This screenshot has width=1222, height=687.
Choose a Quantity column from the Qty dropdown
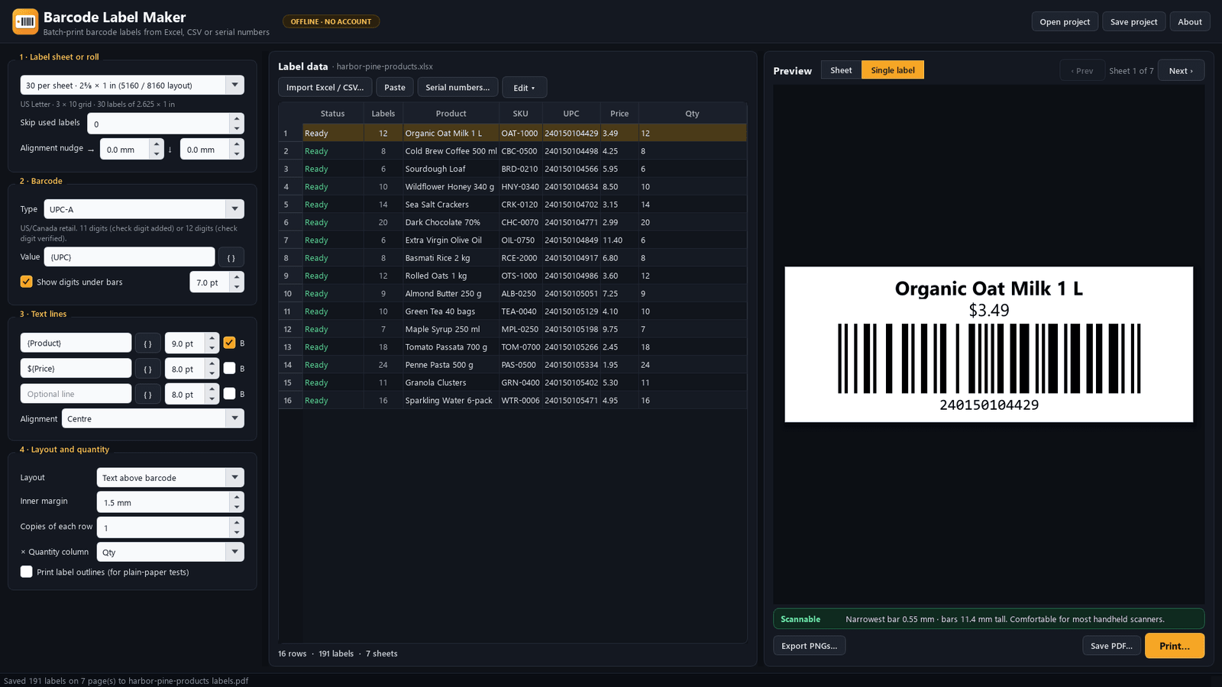tap(170, 552)
